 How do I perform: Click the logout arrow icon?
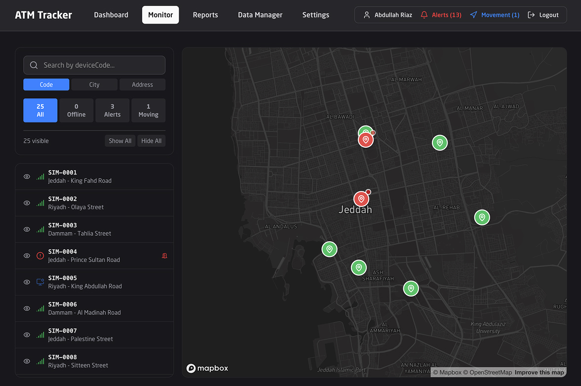tap(531, 15)
